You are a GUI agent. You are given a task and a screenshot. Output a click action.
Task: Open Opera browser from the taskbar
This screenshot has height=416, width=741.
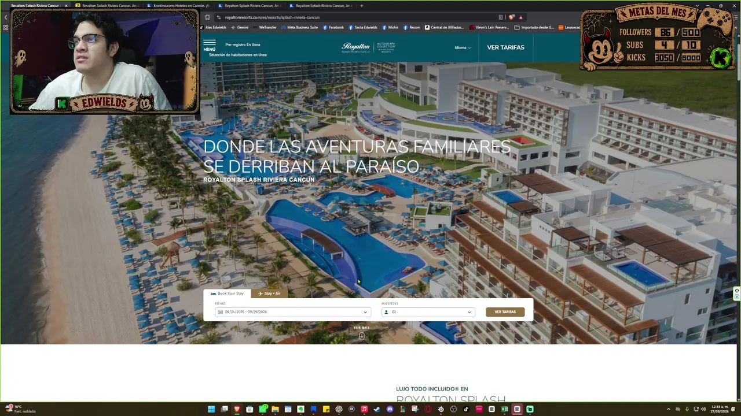[428, 409]
